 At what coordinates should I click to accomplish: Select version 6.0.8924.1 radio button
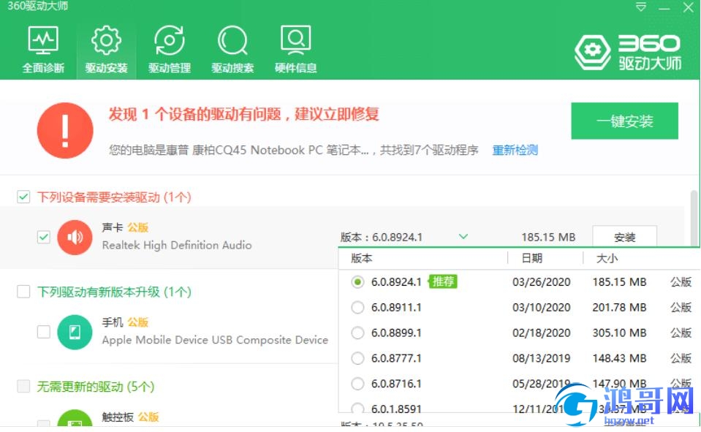pos(357,282)
